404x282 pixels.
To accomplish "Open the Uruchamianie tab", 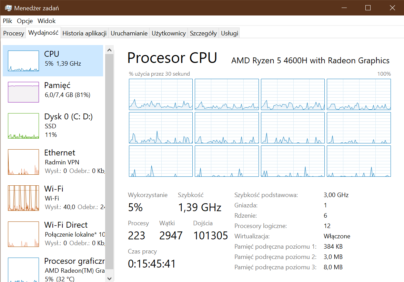I will pos(129,33).
